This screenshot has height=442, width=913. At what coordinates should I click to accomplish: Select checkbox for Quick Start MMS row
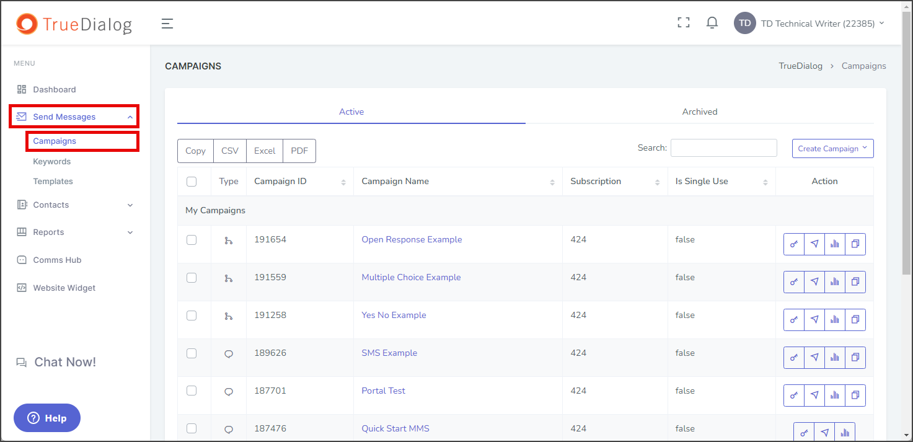(x=192, y=429)
